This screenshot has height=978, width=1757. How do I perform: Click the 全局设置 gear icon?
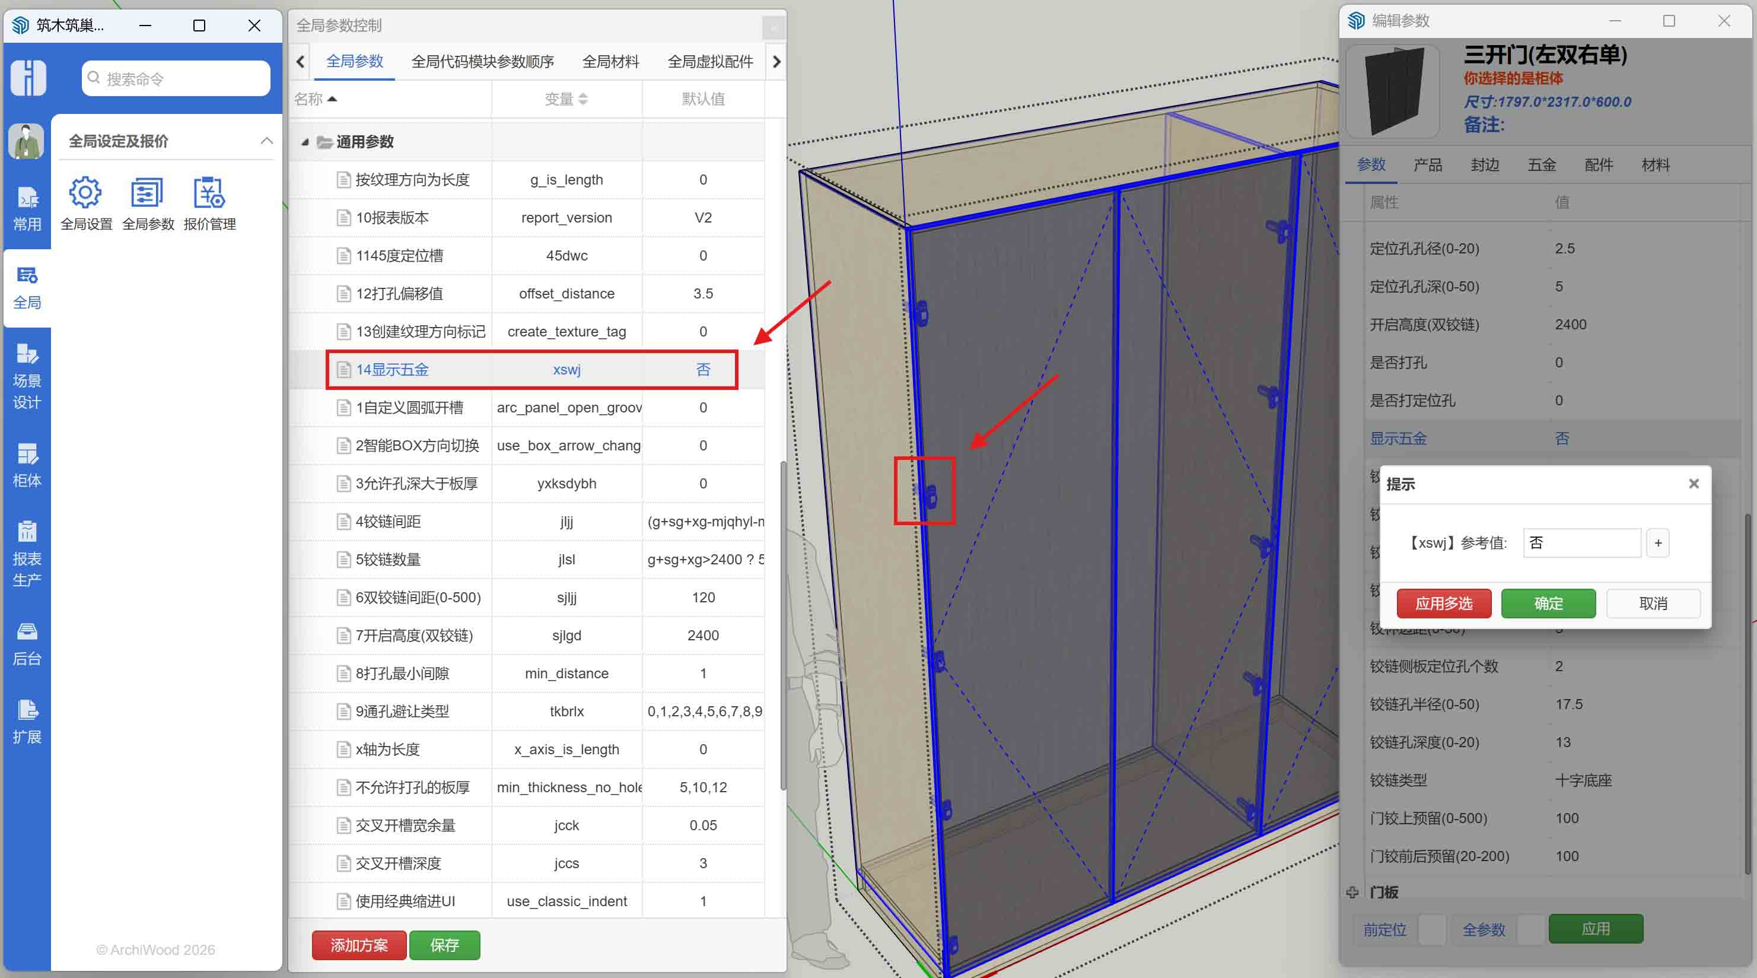85,193
